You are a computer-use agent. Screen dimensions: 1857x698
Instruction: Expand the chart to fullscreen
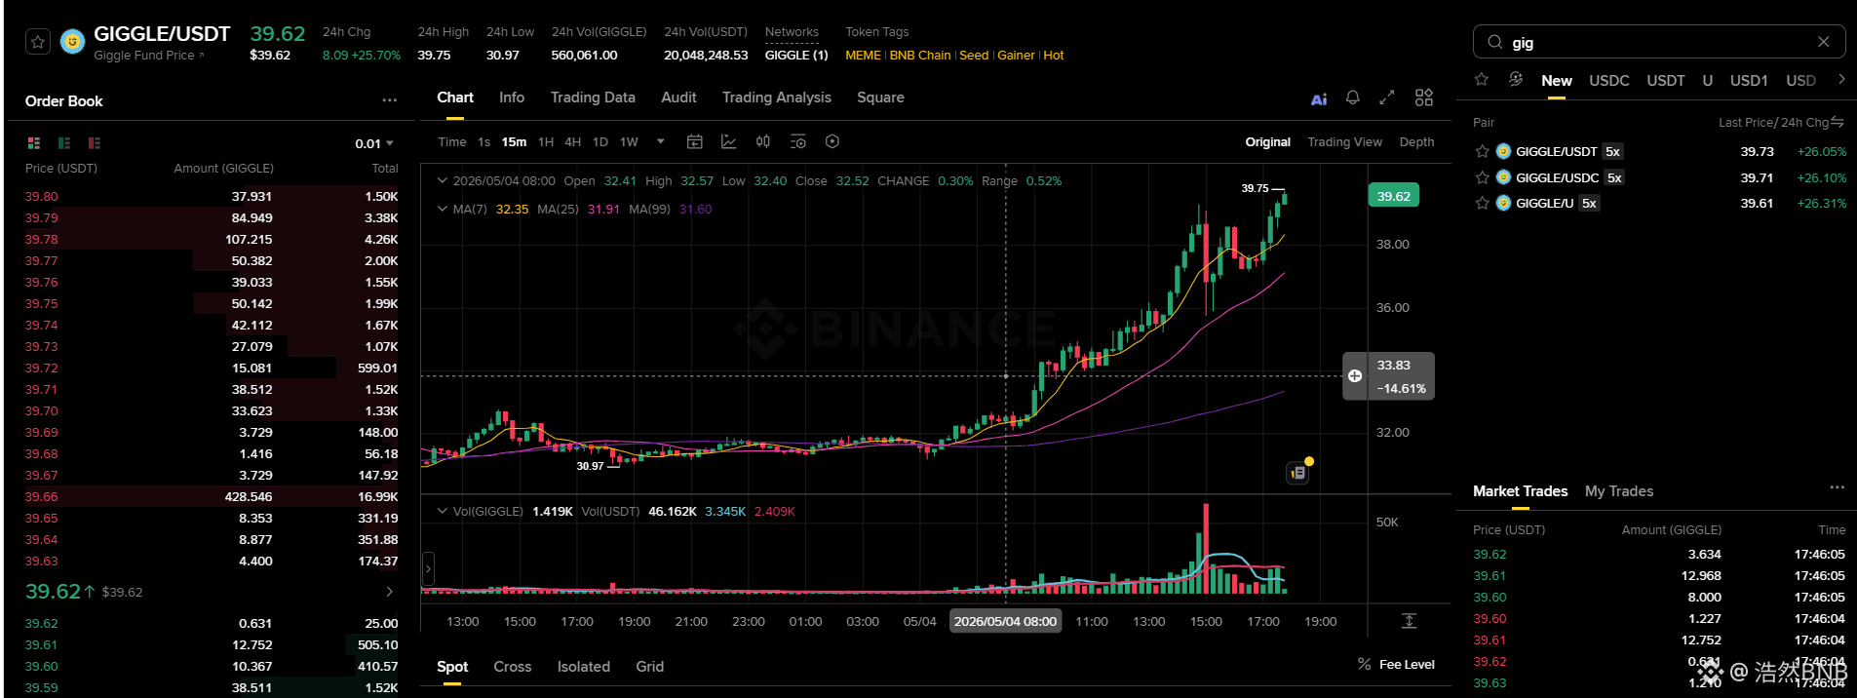point(1387,97)
